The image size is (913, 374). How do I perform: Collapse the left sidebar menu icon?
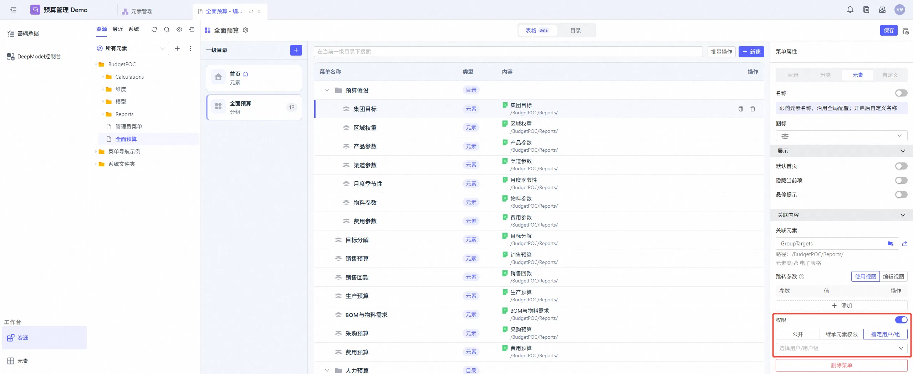pos(13,10)
